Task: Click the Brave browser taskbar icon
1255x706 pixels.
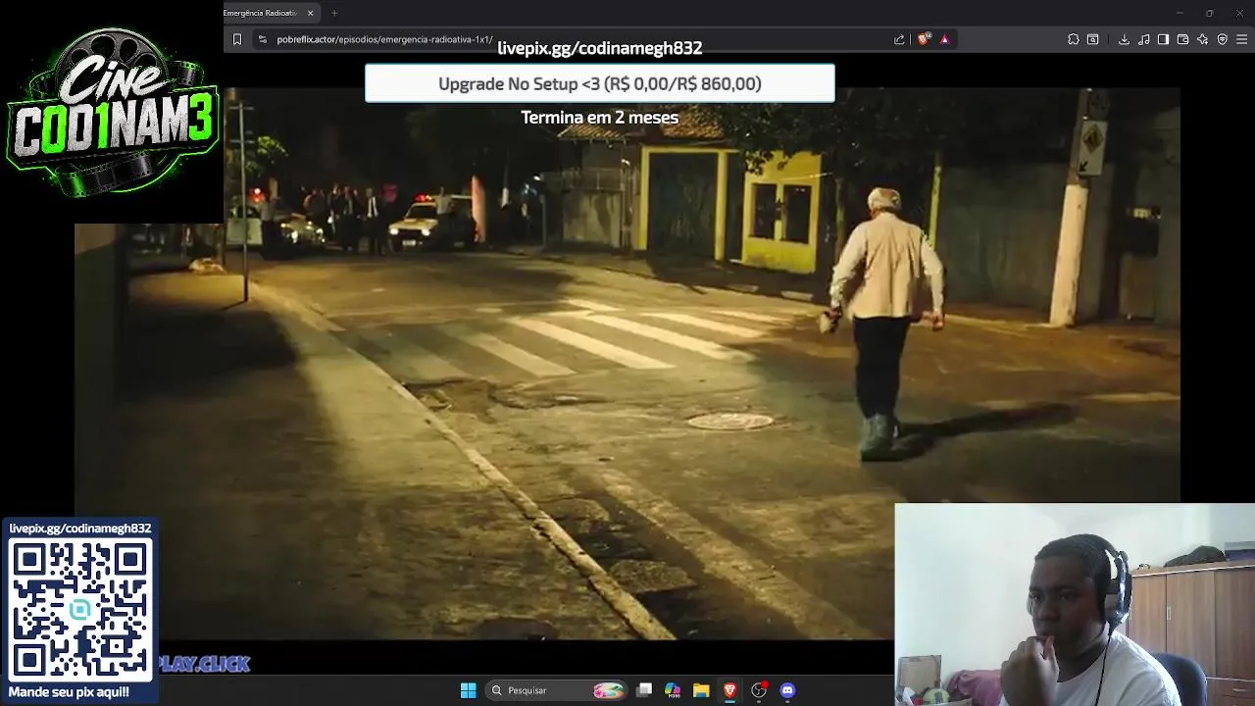Action: click(x=729, y=690)
